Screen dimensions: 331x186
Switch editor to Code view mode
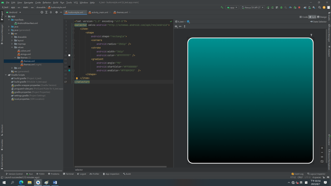[x=304, y=17]
